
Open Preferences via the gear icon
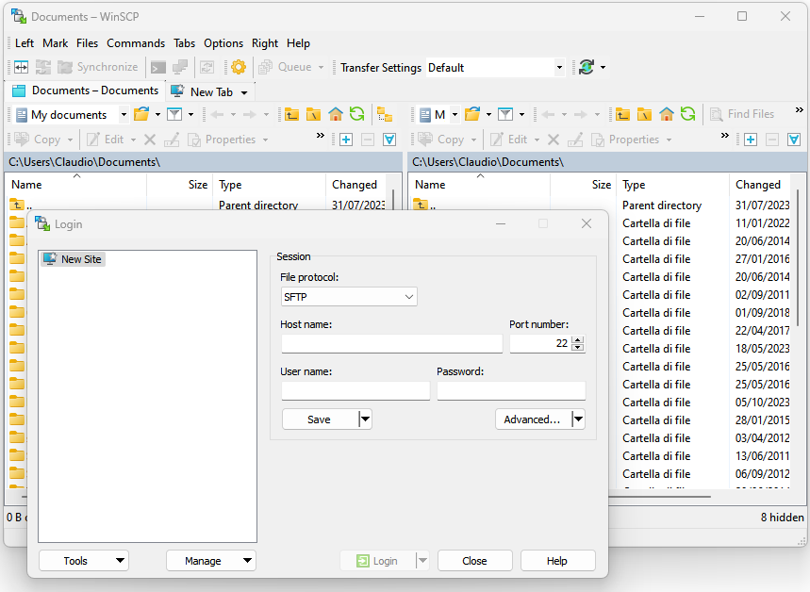239,67
